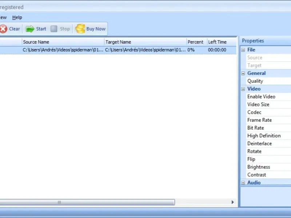Click the General group heading text
This screenshot has height=218, width=291.
click(256, 73)
